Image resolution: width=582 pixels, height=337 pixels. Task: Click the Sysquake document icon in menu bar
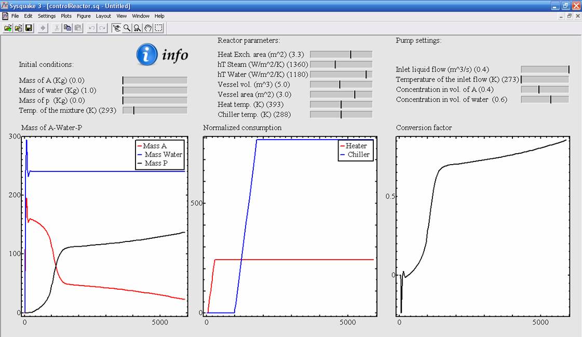pos(5,16)
